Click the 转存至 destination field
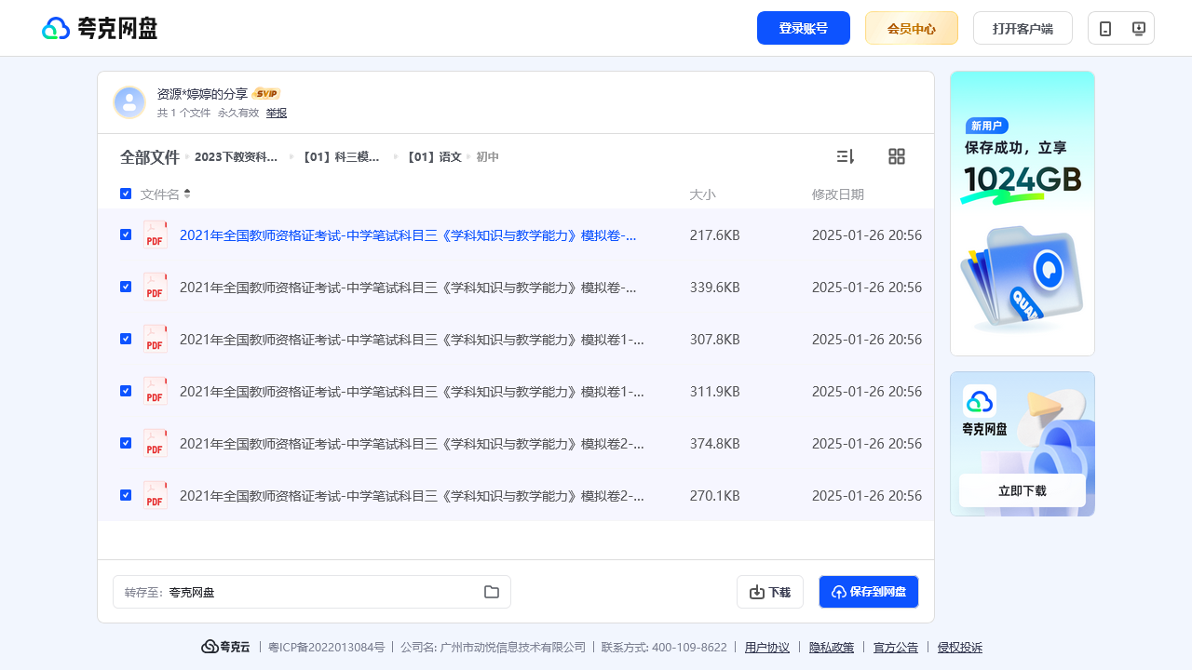Image resolution: width=1192 pixels, height=670 pixels. pos(312,592)
